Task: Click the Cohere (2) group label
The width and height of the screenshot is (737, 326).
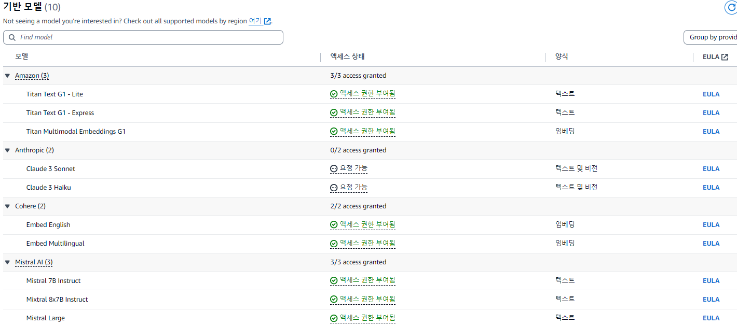Action: pyautogui.click(x=30, y=206)
